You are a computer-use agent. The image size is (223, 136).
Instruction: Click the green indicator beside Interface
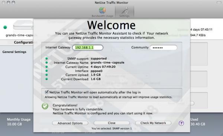(46, 71)
